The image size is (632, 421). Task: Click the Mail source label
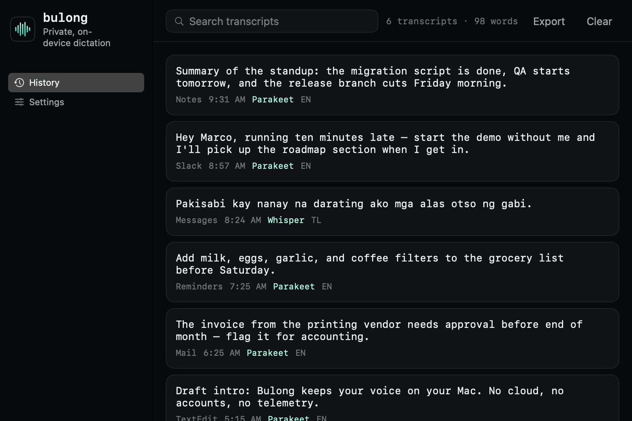click(x=186, y=353)
